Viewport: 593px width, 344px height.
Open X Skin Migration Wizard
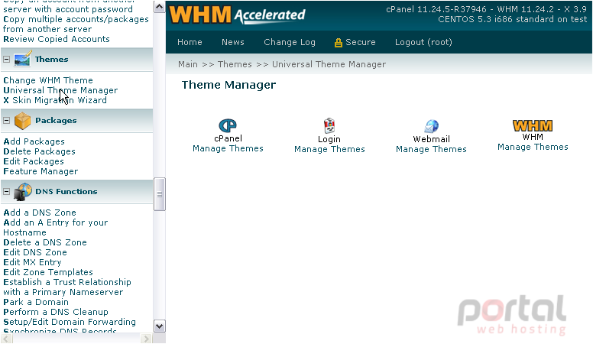(x=55, y=100)
